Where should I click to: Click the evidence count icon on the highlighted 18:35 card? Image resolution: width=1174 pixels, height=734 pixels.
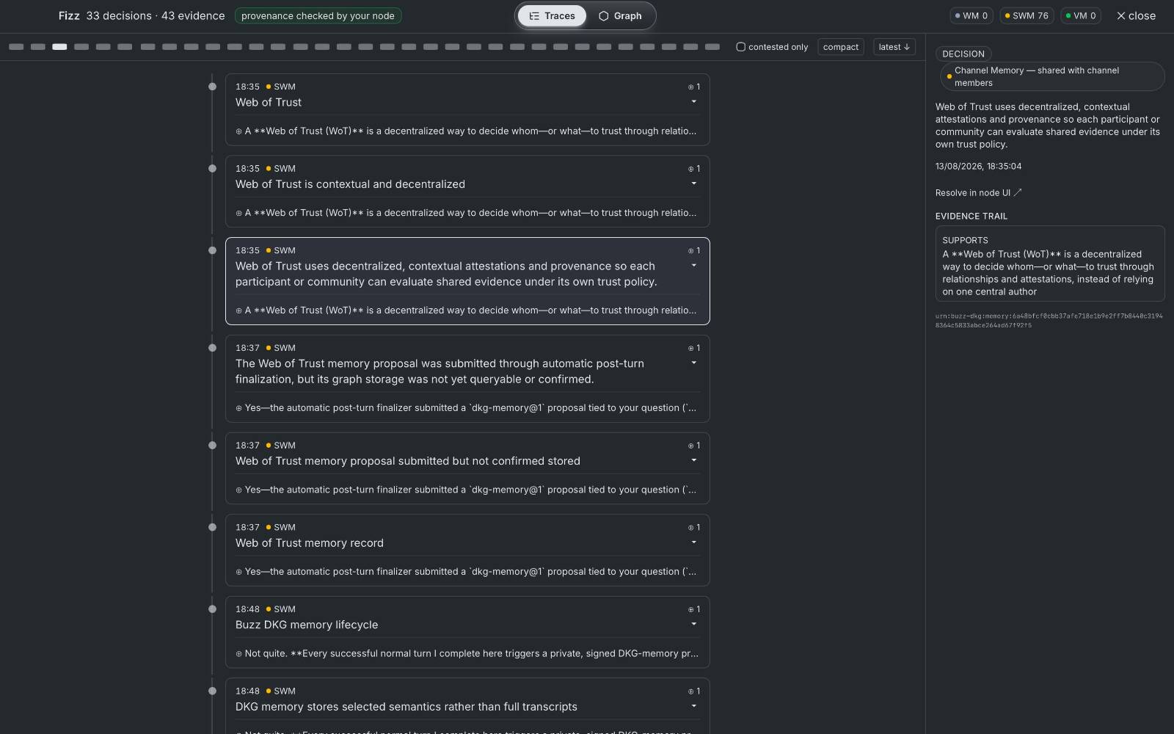[694, 250]
